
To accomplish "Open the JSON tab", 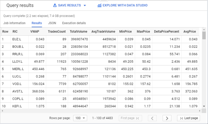I will [x=52, y=23].
